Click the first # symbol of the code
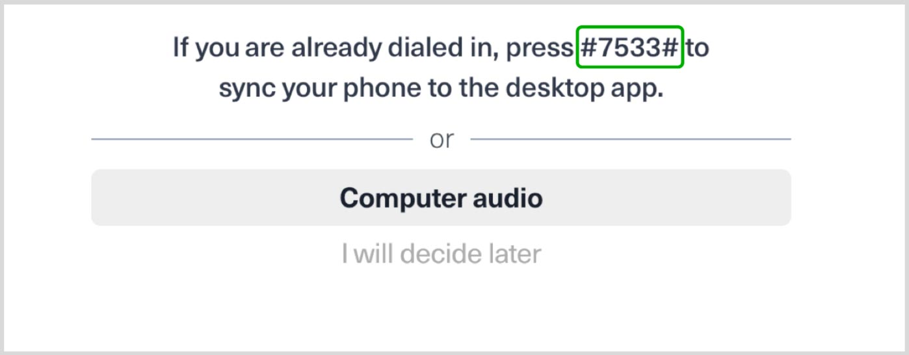The image size is (909, 355). (588, 47)
